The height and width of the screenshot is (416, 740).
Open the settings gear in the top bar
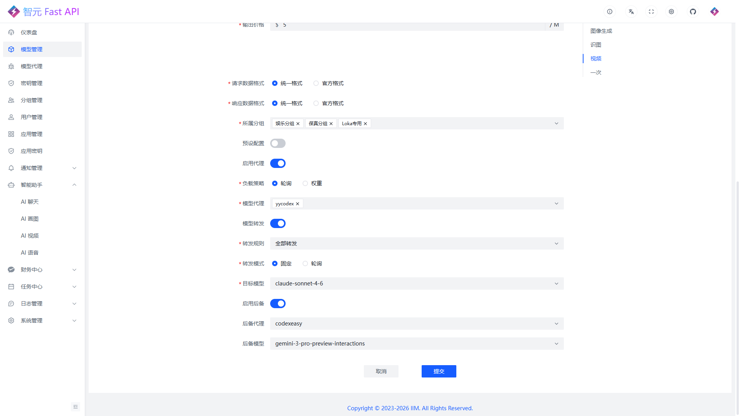(x=671, y=12)
